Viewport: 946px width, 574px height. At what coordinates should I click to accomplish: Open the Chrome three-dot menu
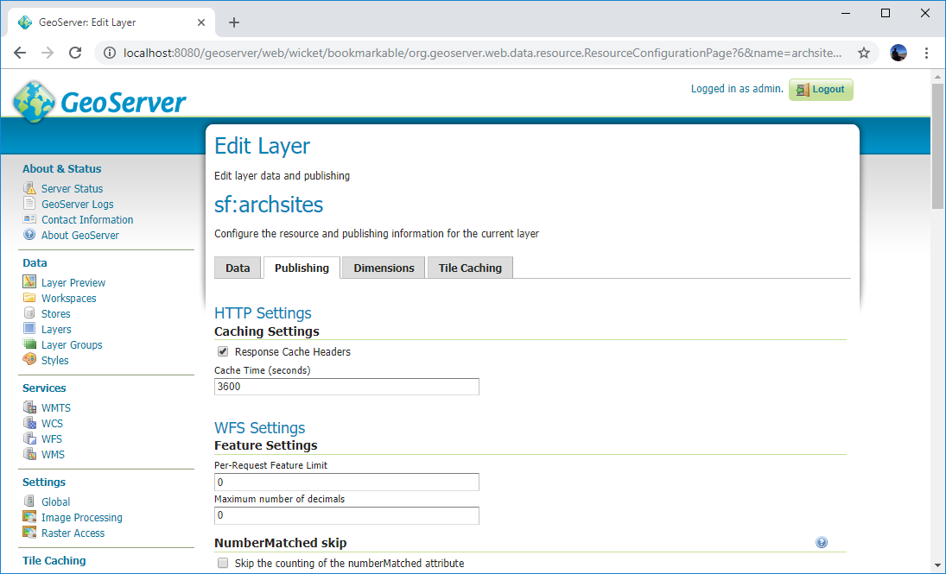(x=926, y=53)
